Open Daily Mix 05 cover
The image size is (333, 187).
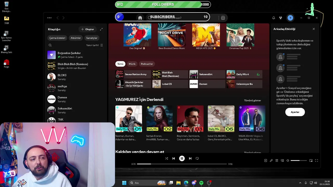(x=221, y=119)
